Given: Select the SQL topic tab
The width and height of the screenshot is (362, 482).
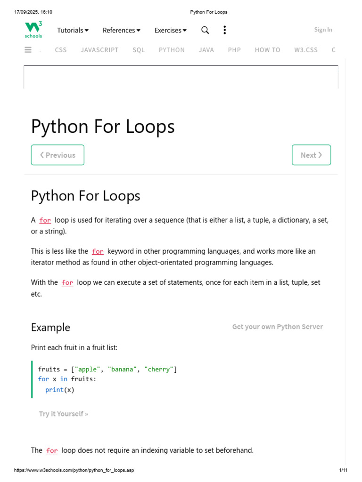Looking at the screenshot, I should [x=139, y=50].
